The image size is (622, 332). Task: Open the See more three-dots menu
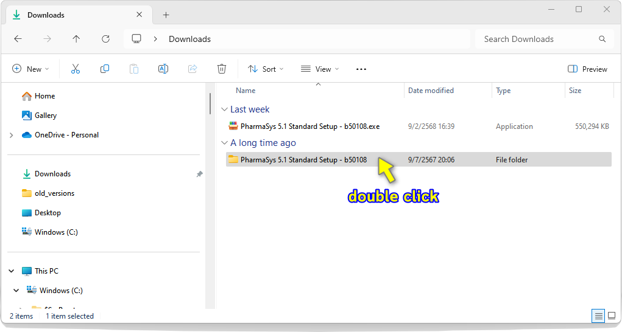pos(361,69)
